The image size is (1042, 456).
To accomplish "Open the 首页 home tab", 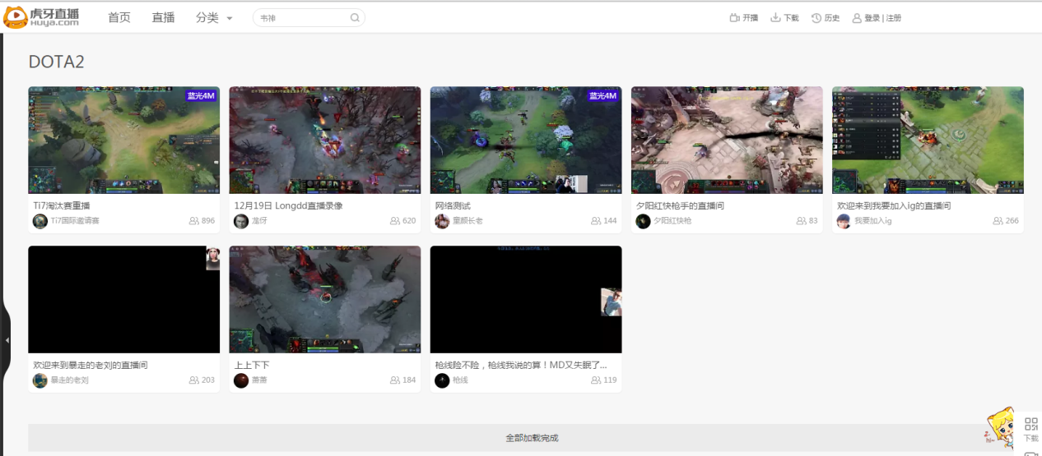I will (119, 17).
